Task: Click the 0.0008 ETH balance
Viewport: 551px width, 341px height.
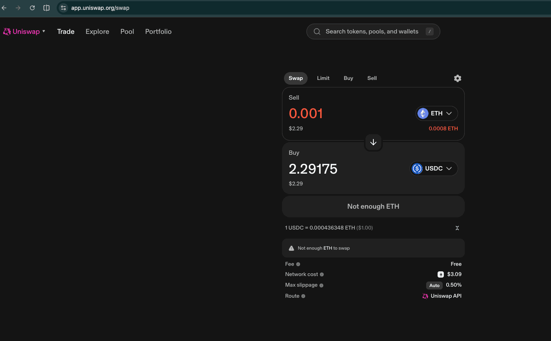Action: (443, 128)
